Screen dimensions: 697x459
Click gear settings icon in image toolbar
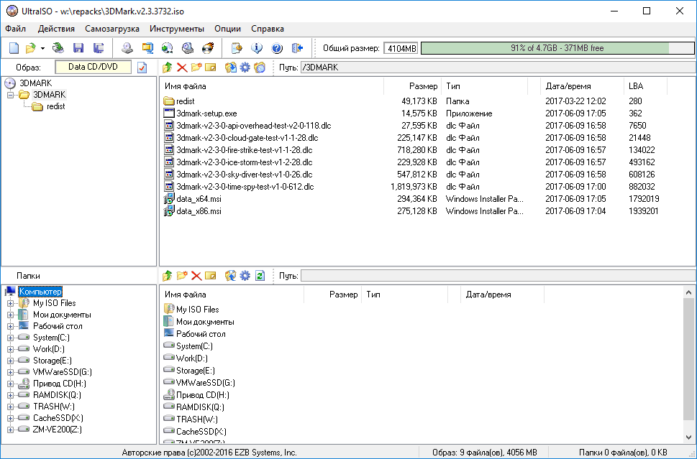coord(245,68)
